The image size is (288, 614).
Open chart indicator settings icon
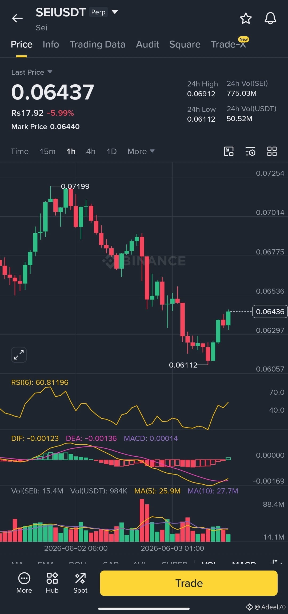point(250,151)
